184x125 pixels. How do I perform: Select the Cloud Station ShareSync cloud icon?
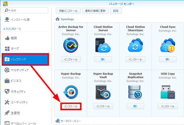135,45
